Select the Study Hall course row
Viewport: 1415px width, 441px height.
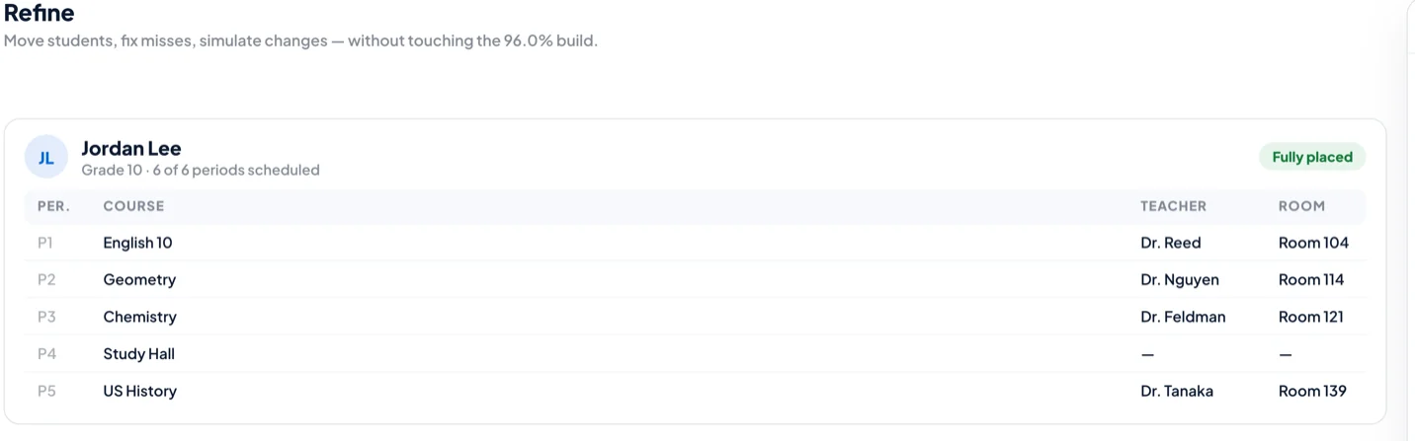point(695,353)
